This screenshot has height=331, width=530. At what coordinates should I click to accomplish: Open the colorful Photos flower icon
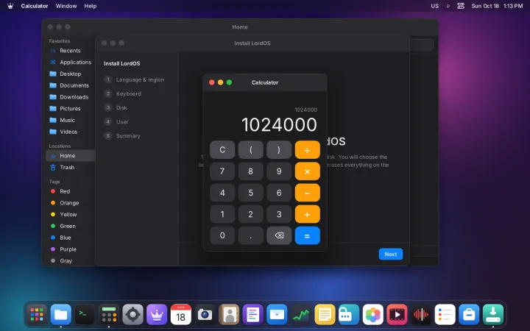pos(372,315)
